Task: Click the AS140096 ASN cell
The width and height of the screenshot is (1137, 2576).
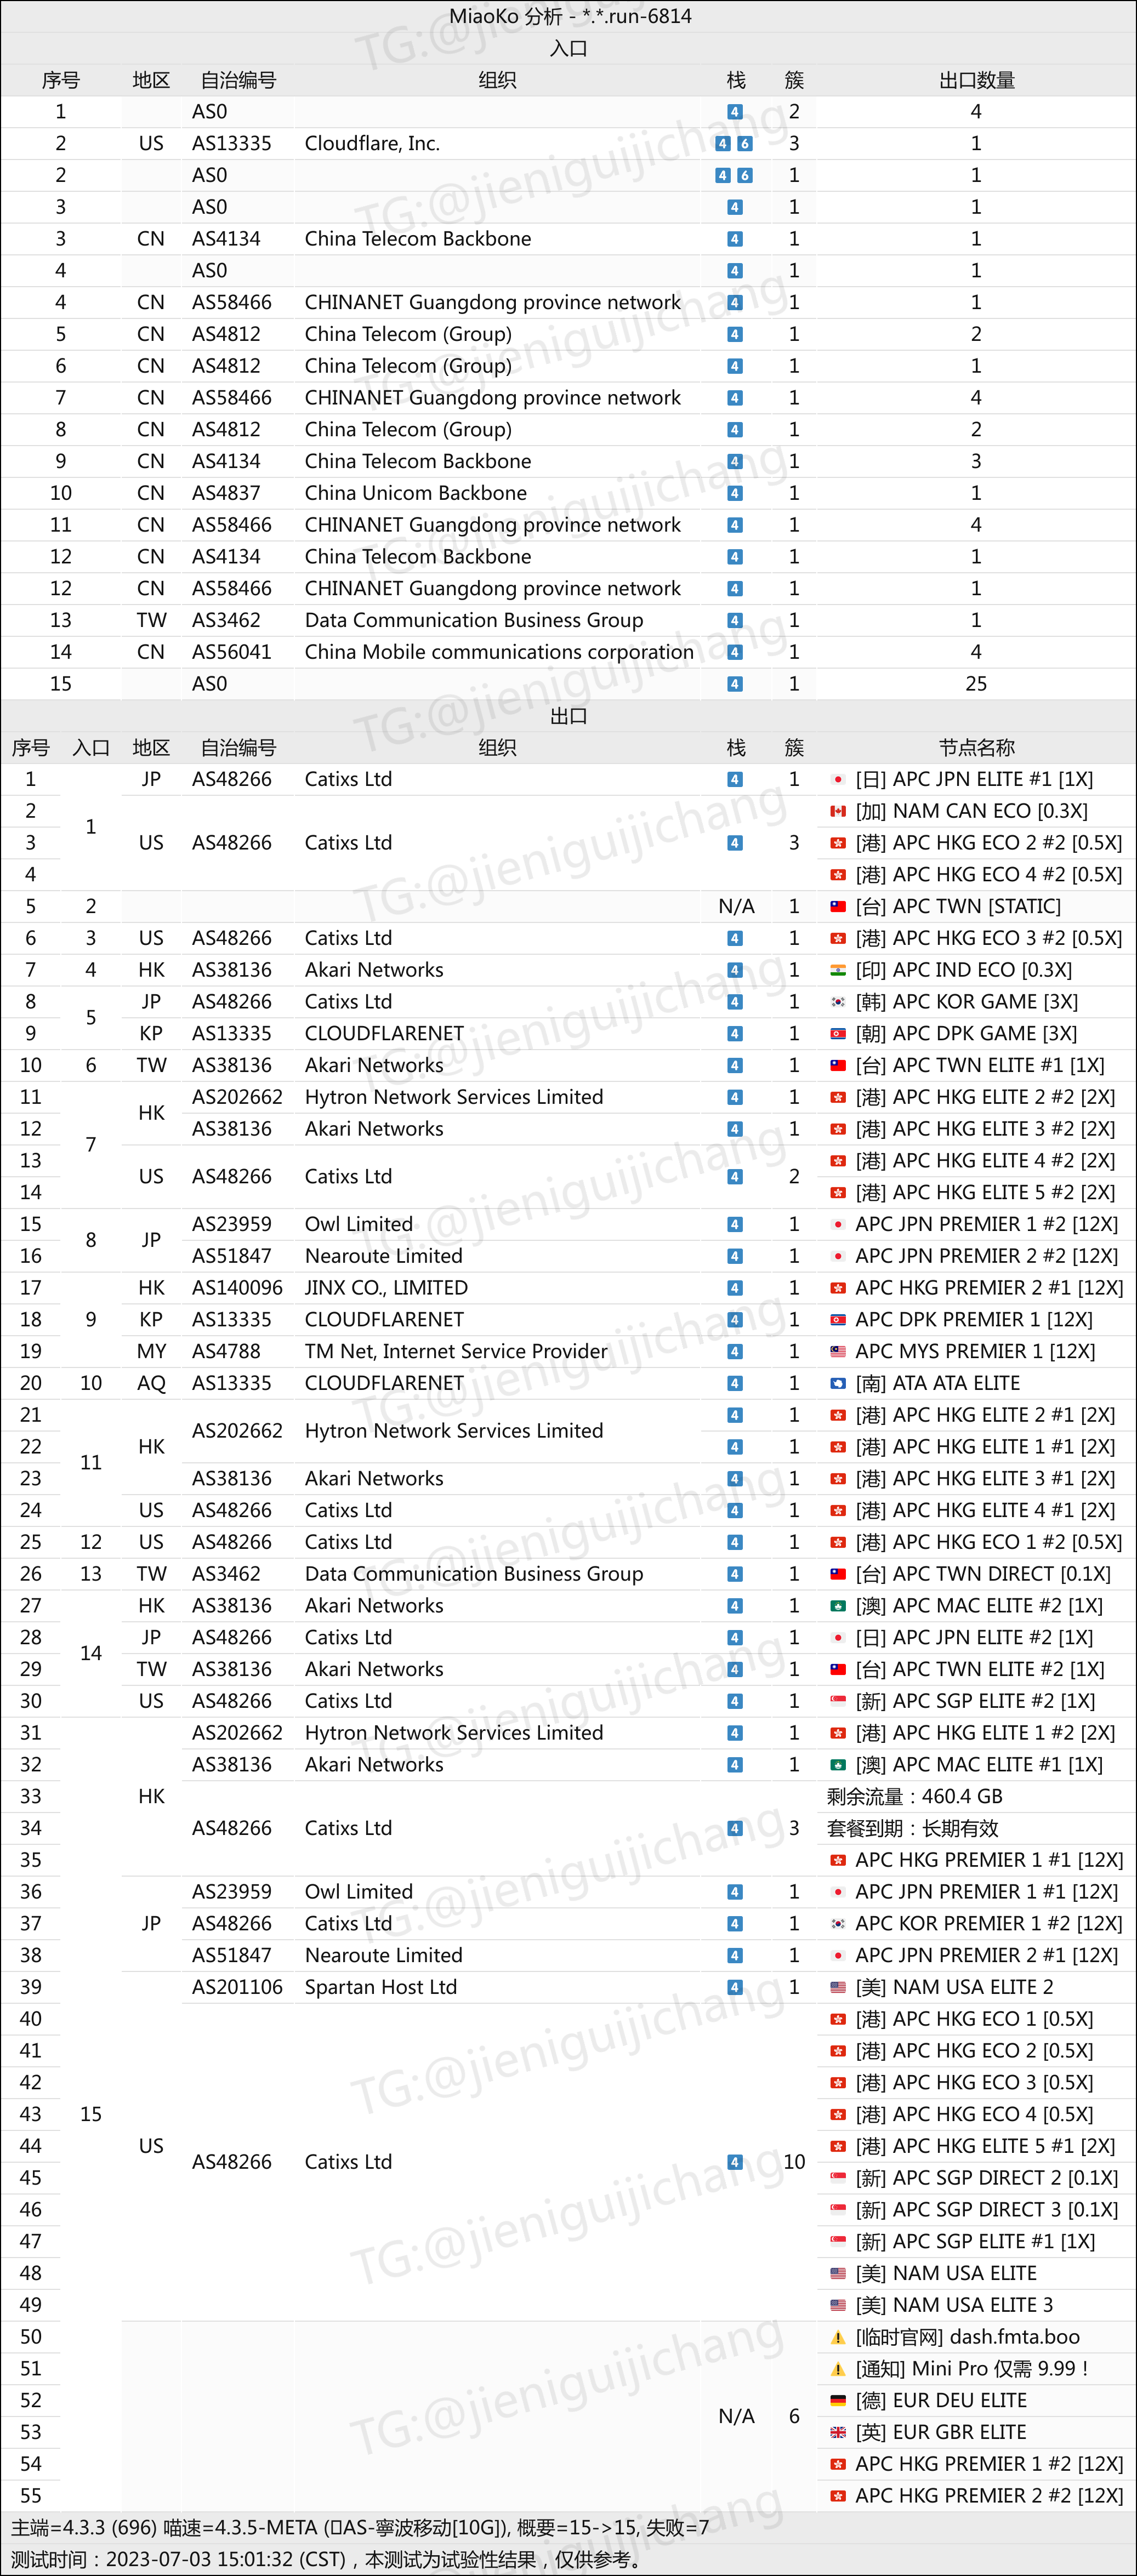Action: click(238, 1288)
